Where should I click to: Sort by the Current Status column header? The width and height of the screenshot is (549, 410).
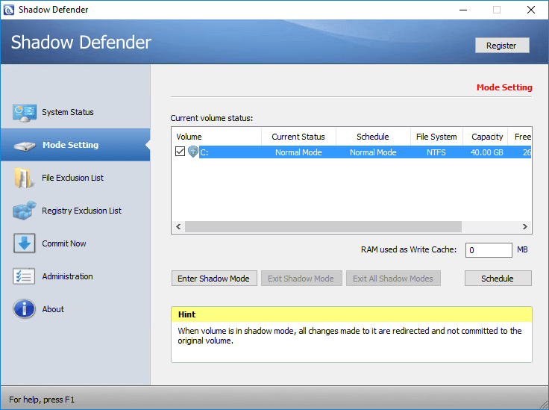pyautogui.click(x=298, y=137)
